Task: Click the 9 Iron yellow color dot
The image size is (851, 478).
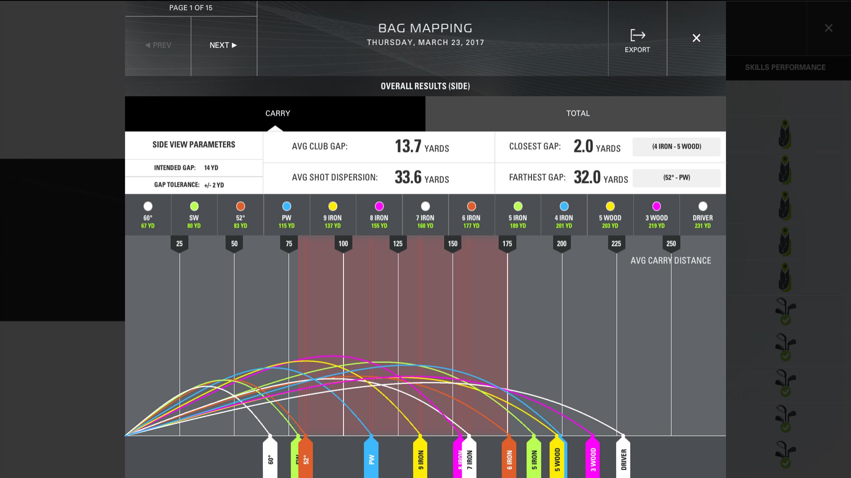Action: coord(333,207)
